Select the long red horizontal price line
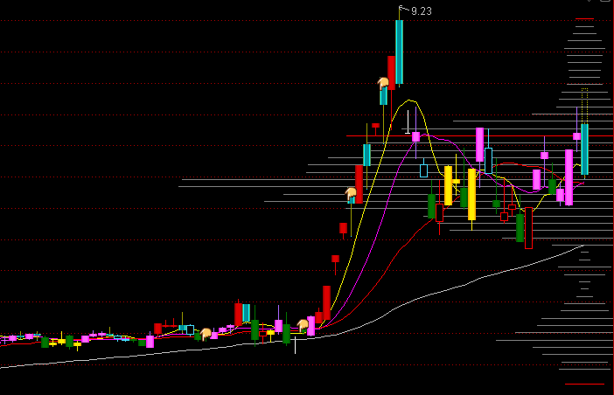The width and height of the screenshot is (614, 395). pyautogui.click(x=479, y=135)
